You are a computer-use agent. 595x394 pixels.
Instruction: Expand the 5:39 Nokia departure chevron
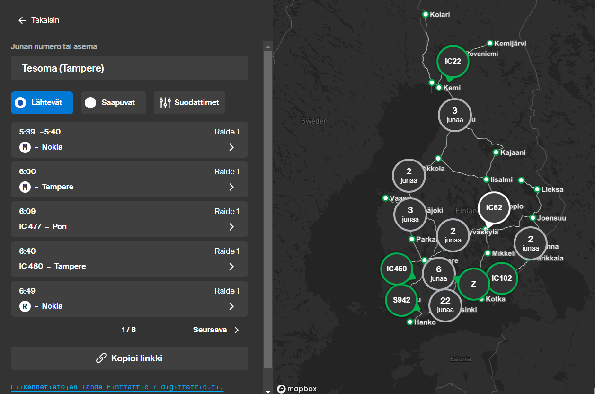(231, 147)
